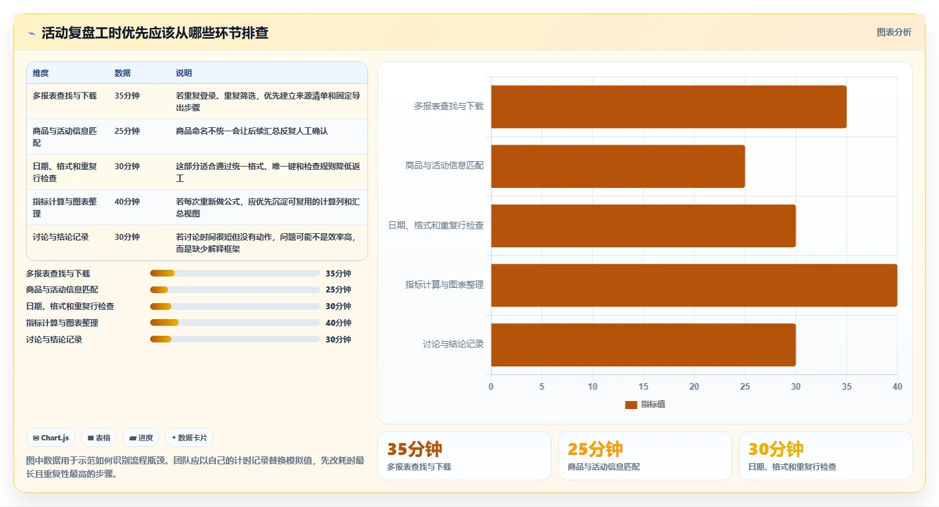939x507 pixels.
Task: Click the chart bar for 讨论与结论记录
Action: click(644, 344)
